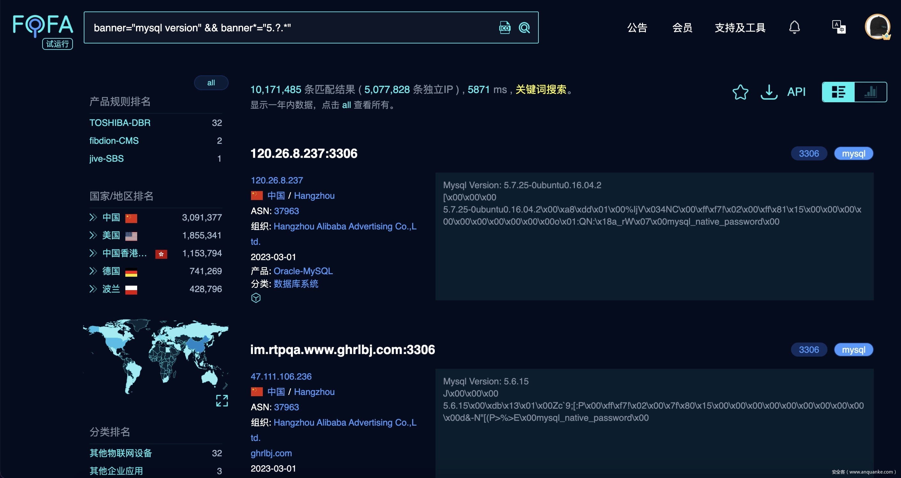Switch to chart statistics view
Viewport: 901px width, 478px height.
pos(870,92)
